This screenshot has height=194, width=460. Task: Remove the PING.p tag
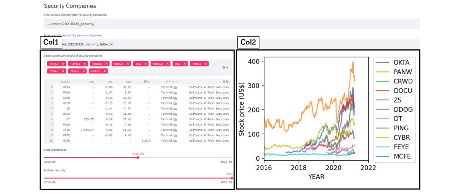[x=206, y=64]
